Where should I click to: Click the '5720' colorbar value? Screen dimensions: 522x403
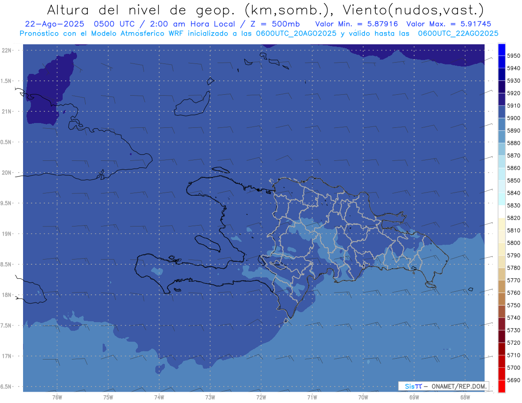513,343
